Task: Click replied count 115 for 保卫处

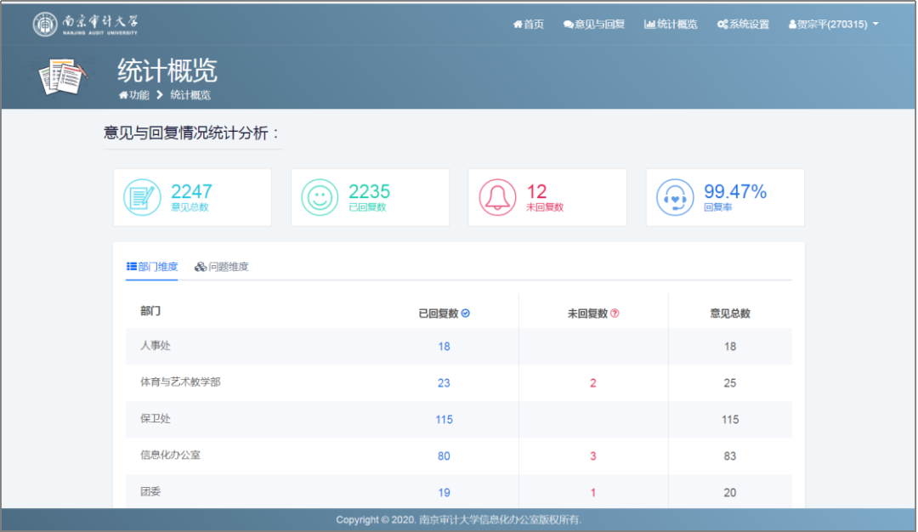Action: pyautogui.click(x=444, y=419)
